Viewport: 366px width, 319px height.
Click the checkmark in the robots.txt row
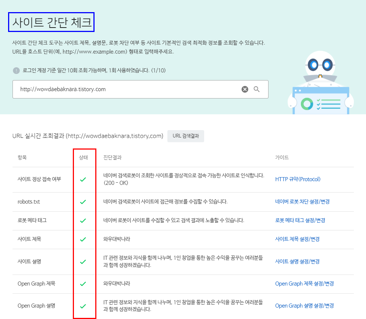(83, 202)
